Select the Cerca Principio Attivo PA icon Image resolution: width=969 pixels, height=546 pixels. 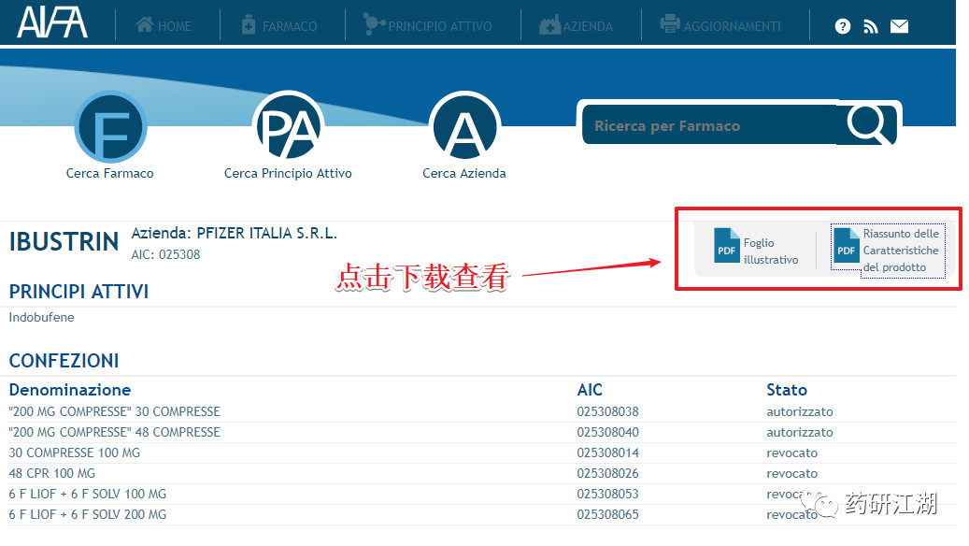click(288, 126)
